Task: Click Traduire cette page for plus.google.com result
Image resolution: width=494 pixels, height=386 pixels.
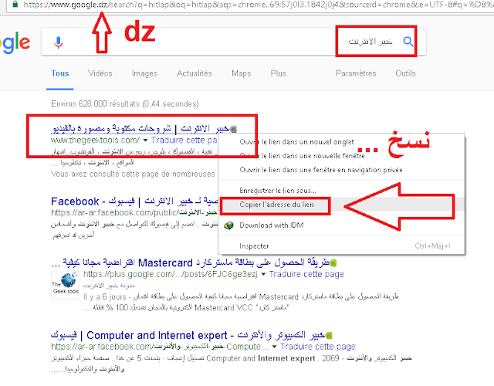Action: pos(306,275)
